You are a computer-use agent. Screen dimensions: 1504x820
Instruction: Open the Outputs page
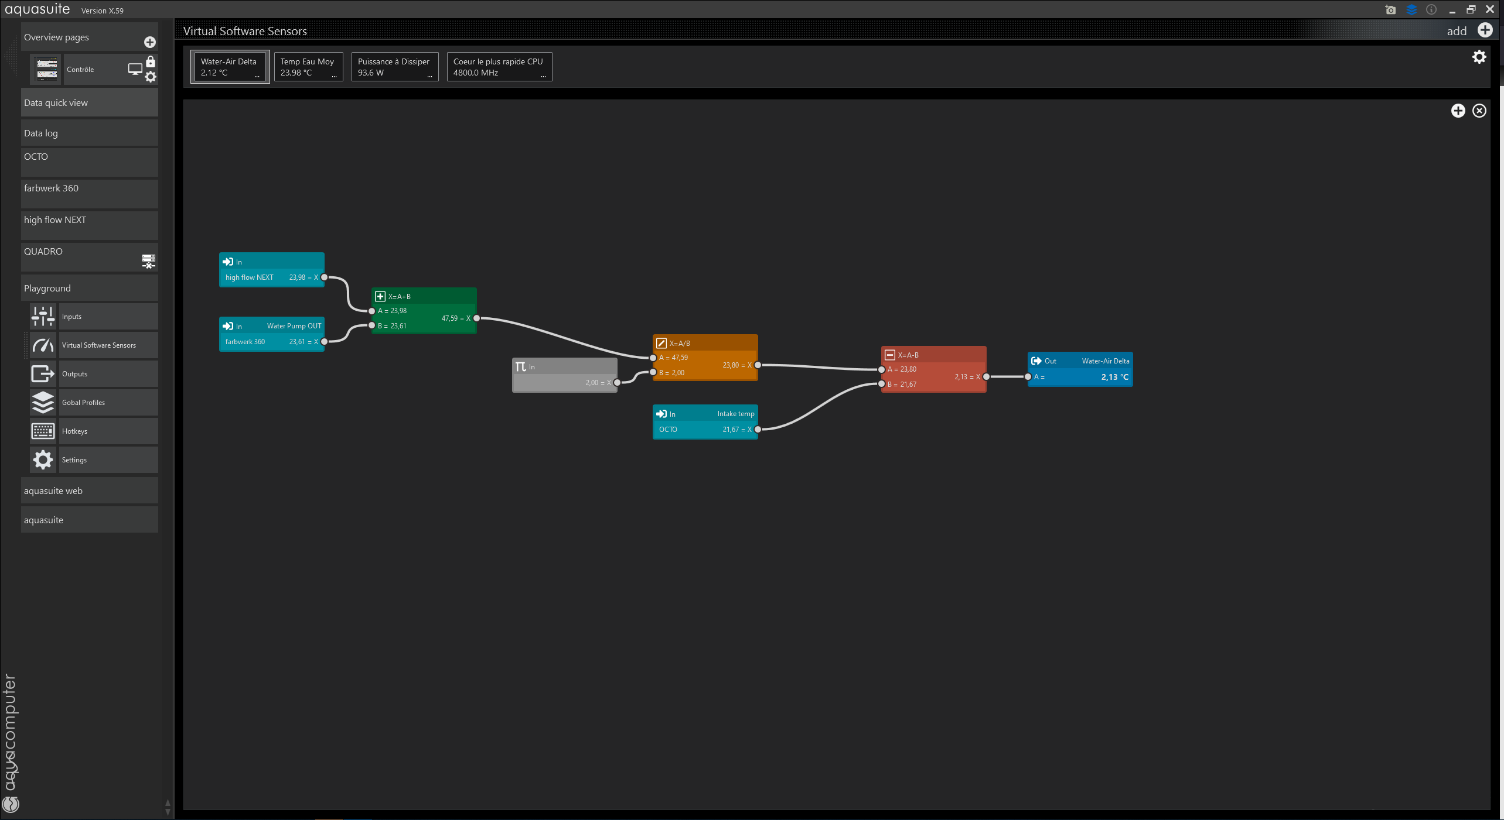pos(108,373)
